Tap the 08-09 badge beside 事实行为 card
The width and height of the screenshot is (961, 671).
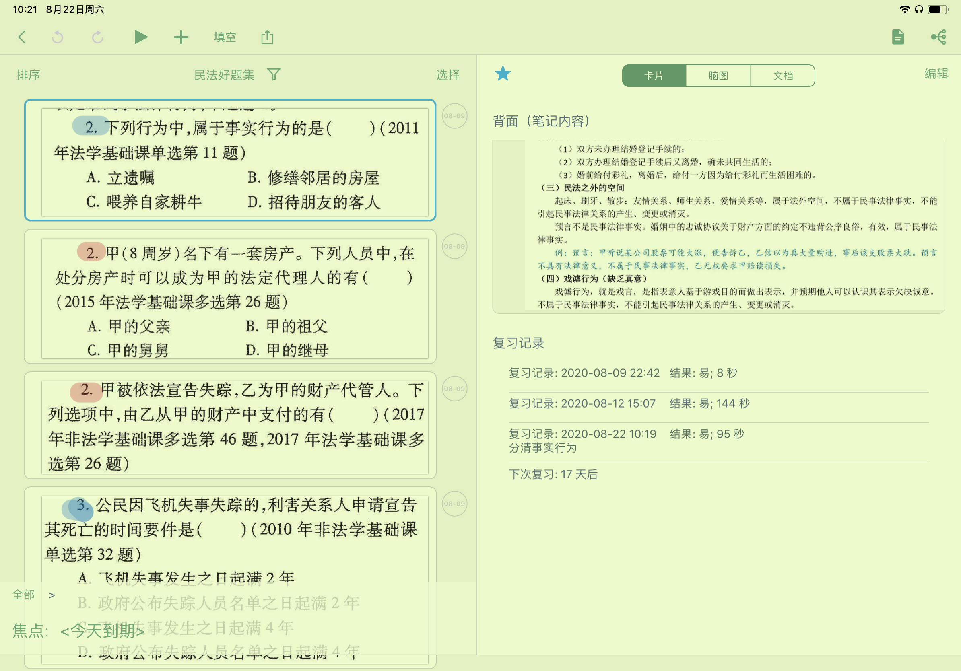(x=455, y=116)
